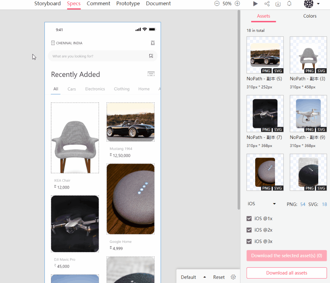Click the Electronics category in mockup
Screen dimensions: 330x283
point(95,89)
